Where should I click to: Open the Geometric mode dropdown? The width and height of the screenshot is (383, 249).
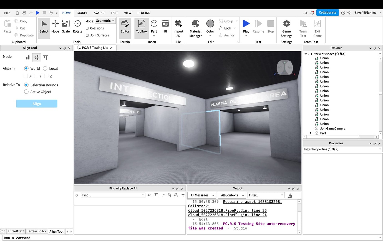tap(105, 21)
